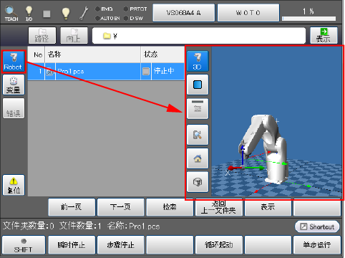Toggle the 3D view button

click(198, 61)
